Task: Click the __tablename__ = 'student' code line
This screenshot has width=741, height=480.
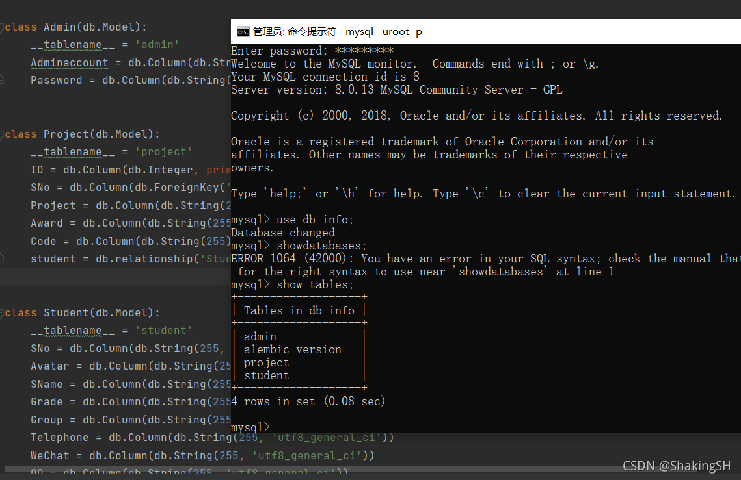Action: [x=111, y=331]
